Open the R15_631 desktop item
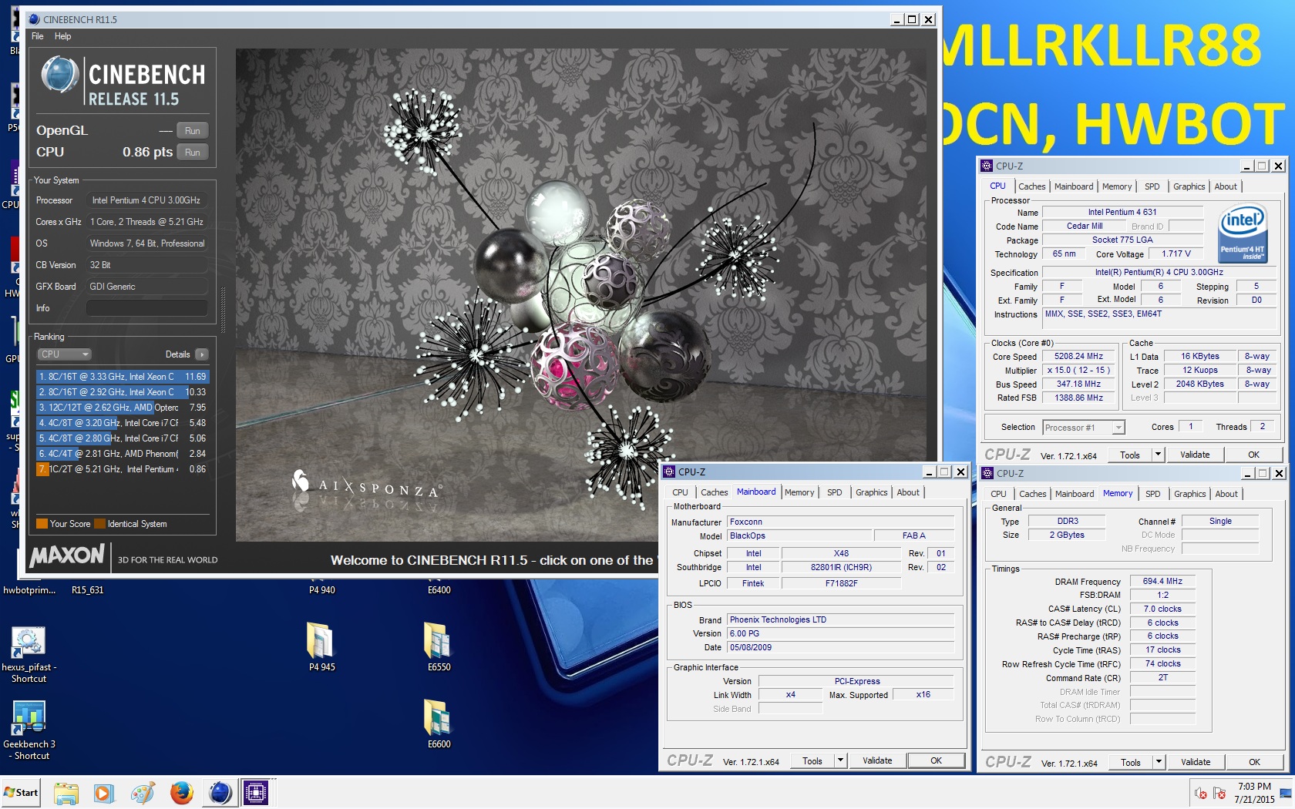Viewport: 1295px width, 809px height. tap(87, 590)
